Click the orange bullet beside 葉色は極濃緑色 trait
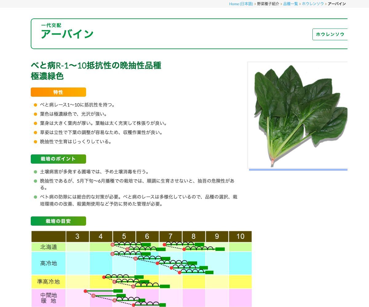 35,114
